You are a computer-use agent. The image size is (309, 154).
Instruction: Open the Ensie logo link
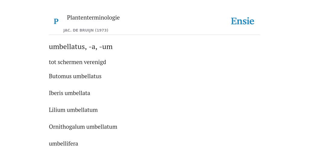click(243, 21)
